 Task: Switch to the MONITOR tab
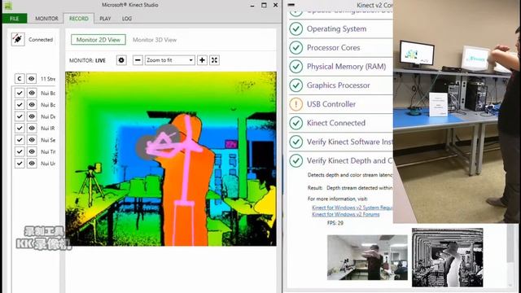(46, 18)
